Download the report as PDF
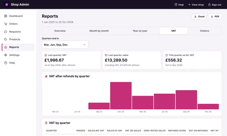The height and width of the screenshot is (136, 227). pos(215,17)
